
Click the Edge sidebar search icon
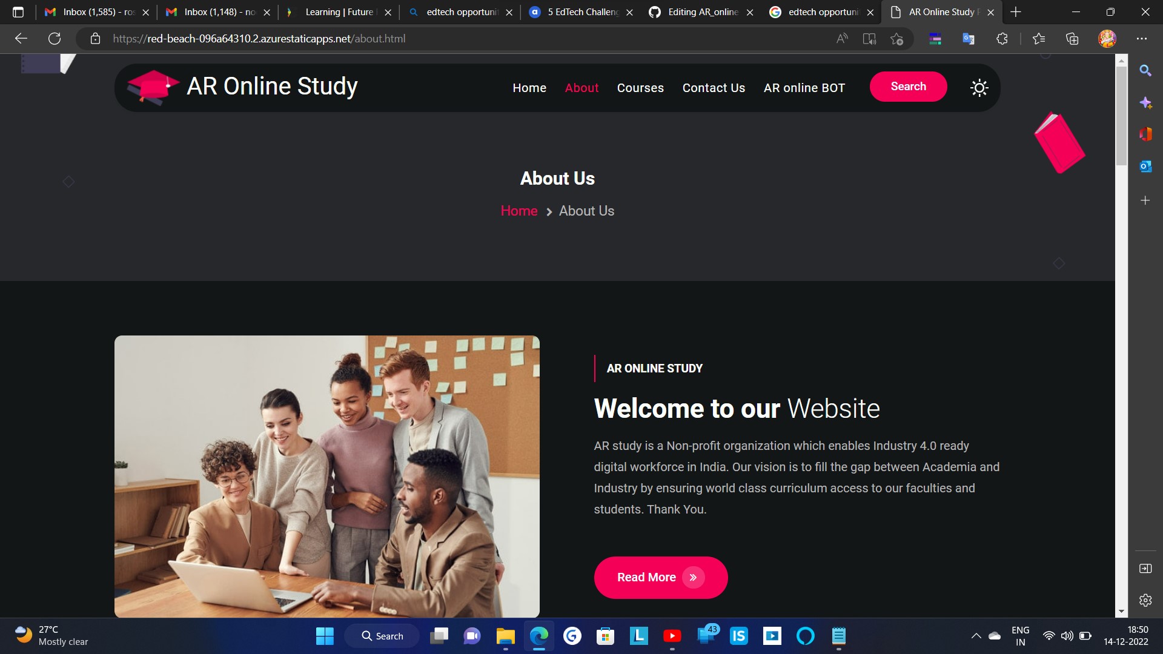(1145, 71)
